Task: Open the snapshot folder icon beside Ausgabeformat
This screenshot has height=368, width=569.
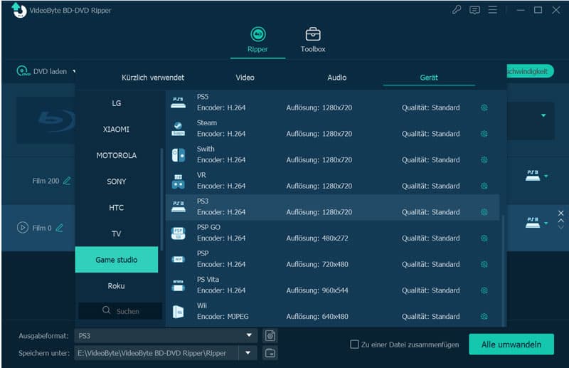Action: 270,336
